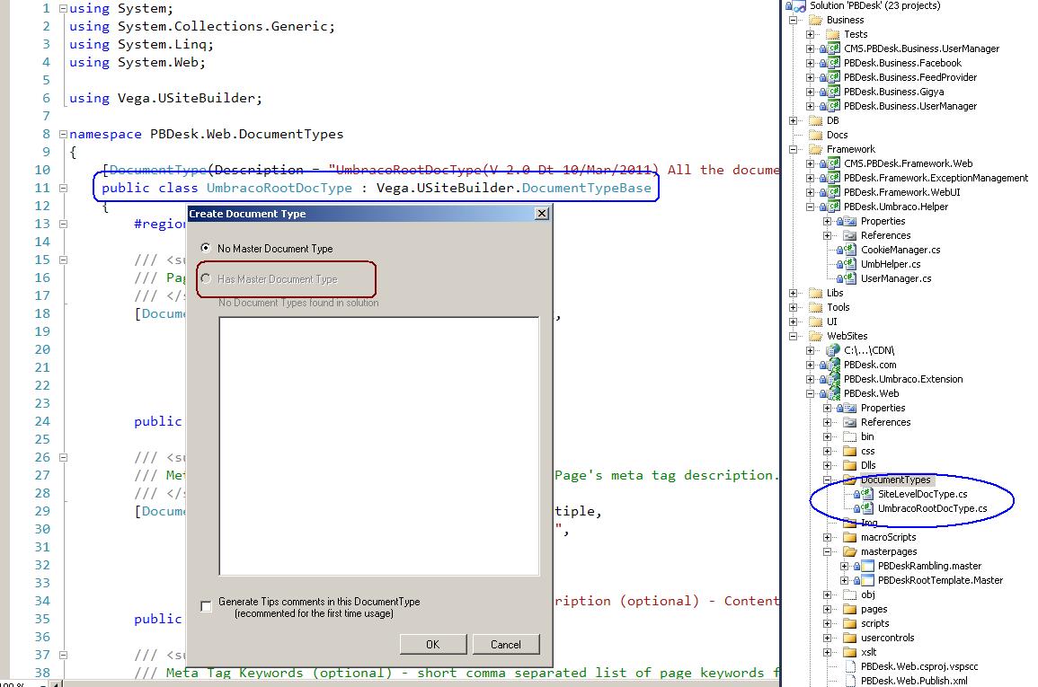Collapse the PBDesk.Umbraco.Helper project node
Image resolution: width=1038 pixels, height=687 pixels.
[x=811, y=207]
